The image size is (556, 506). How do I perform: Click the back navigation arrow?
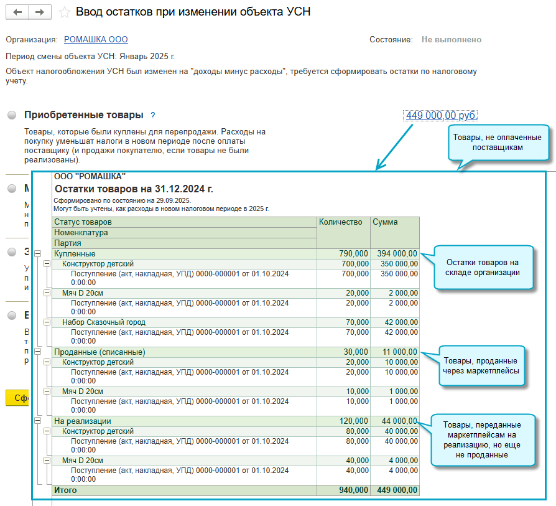[17, 12]
